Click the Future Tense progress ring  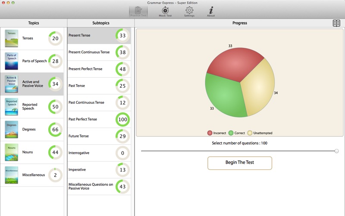[x=122, y=136]
